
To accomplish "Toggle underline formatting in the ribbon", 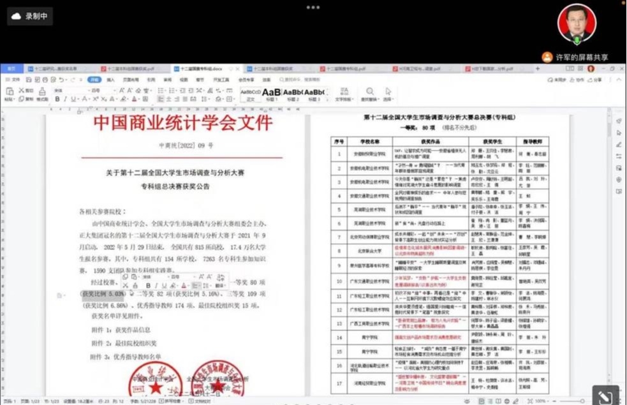I will click(73, 99).
